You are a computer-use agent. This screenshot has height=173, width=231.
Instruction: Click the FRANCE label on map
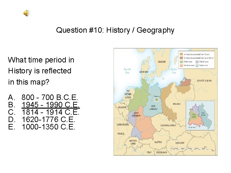click(121, 134)
